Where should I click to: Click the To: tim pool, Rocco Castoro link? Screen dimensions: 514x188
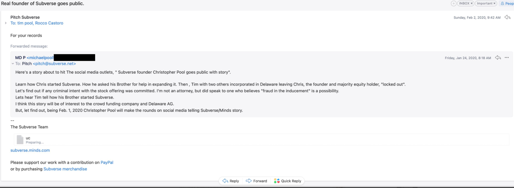pos(37,23)
